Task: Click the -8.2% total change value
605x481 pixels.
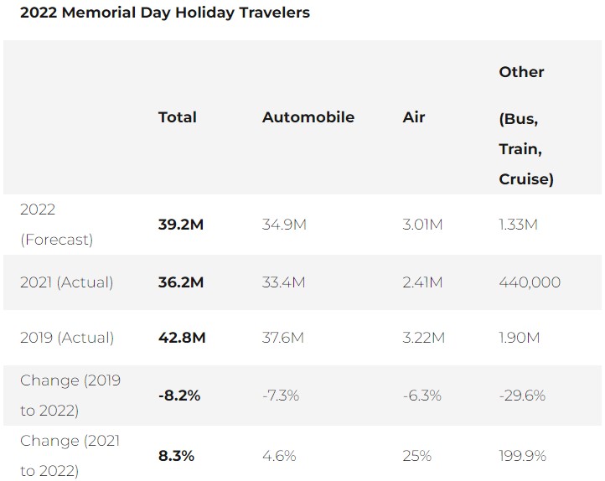Action: [179, 395]
